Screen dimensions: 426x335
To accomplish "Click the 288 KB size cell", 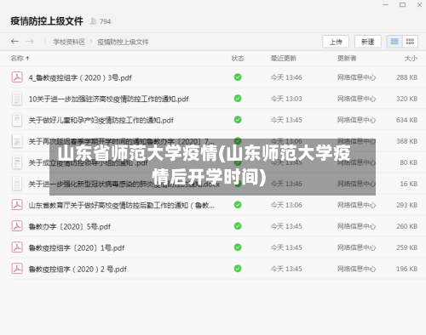I will pyautogui.click(x=406, y=77).
